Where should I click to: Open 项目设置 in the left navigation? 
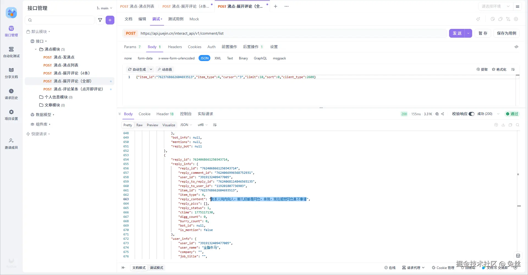coord(11,115)
